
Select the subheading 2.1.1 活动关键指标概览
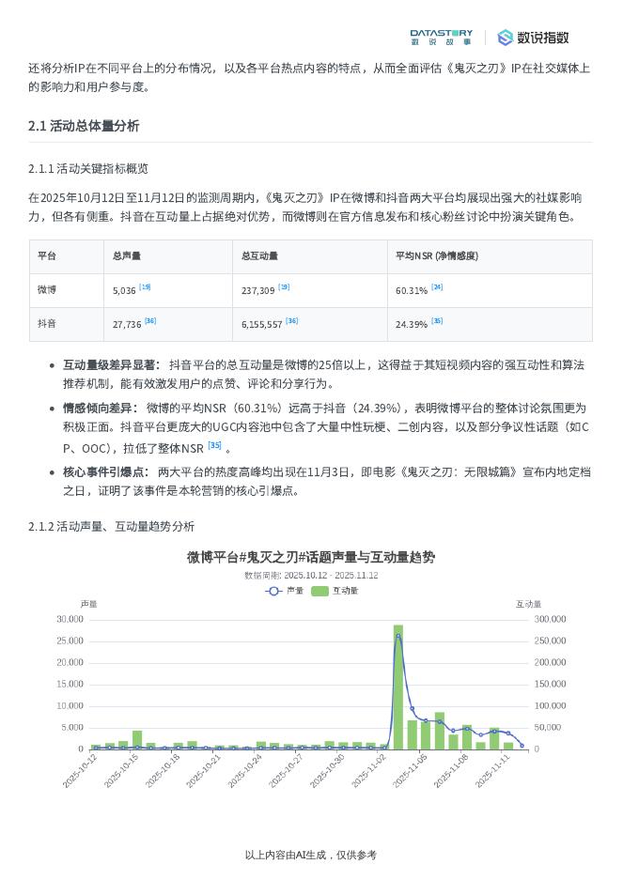[88, 168]
